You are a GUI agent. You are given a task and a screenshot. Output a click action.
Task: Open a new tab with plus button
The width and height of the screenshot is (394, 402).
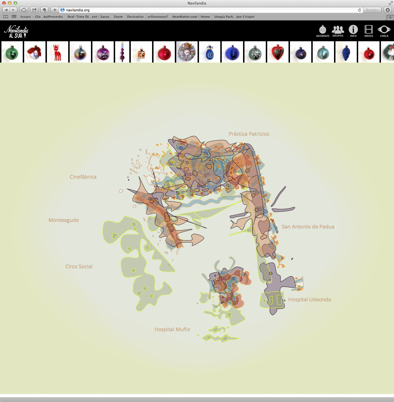click(390, 17)
